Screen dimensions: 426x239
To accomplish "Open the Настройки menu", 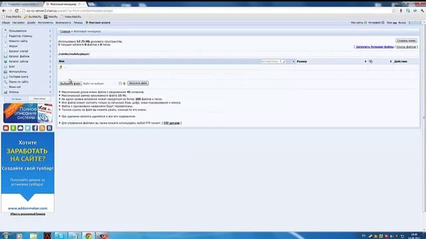I will click(x=18, y=23).
